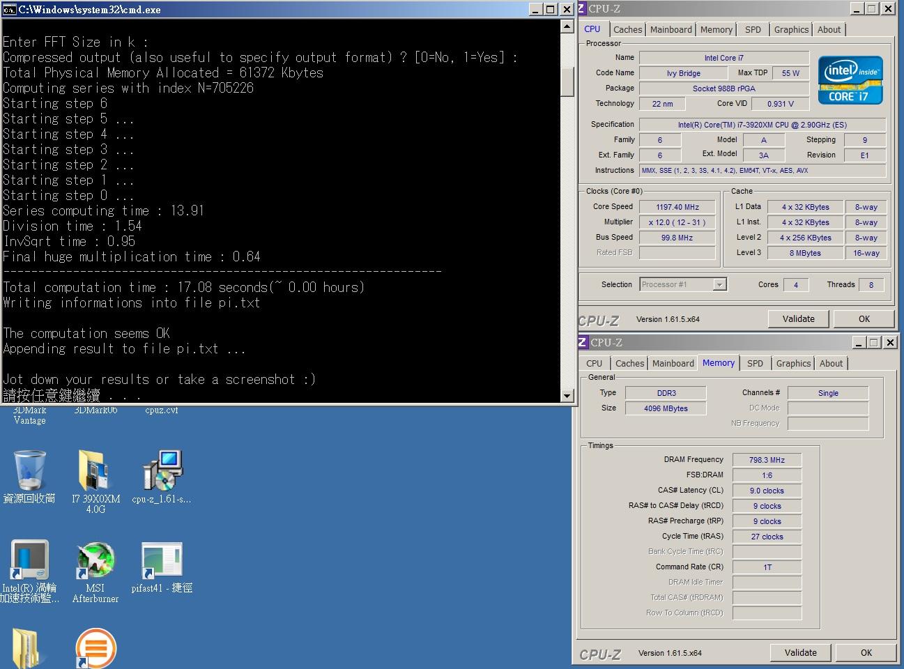Open the 3DMark06 desktop shortcut
904x669 pixels.
click(x=95, y=410)
